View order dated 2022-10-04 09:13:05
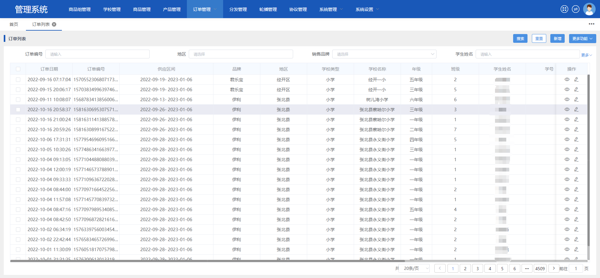Screen dimensions: 600x278 567,159
